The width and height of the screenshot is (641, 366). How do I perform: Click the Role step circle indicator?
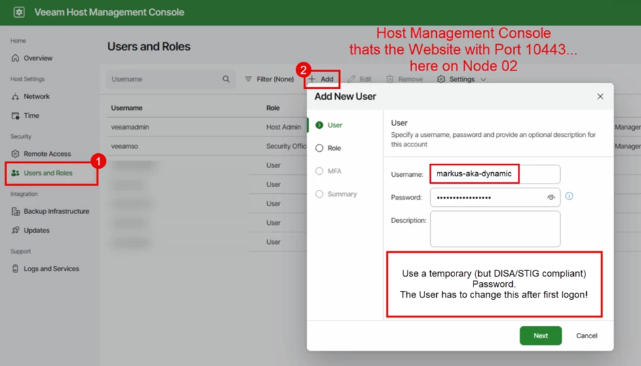tap(319, 148)
